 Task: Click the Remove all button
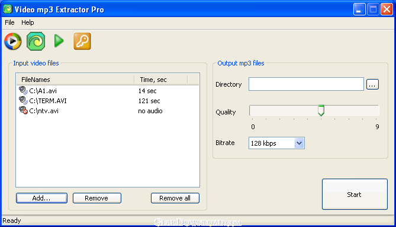[175, 198]
